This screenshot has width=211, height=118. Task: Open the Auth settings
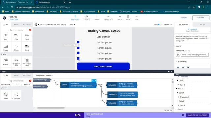tap(128, 18)
